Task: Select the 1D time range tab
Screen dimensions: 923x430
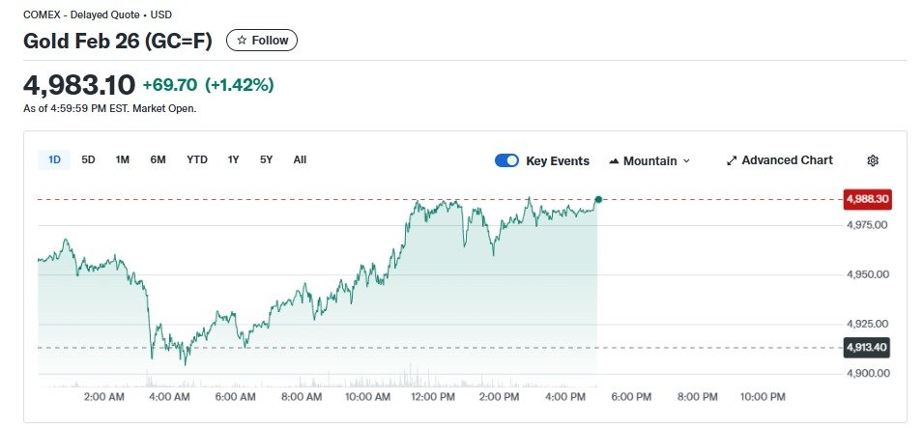Action: pyautogui.click(x=54, y=159)
